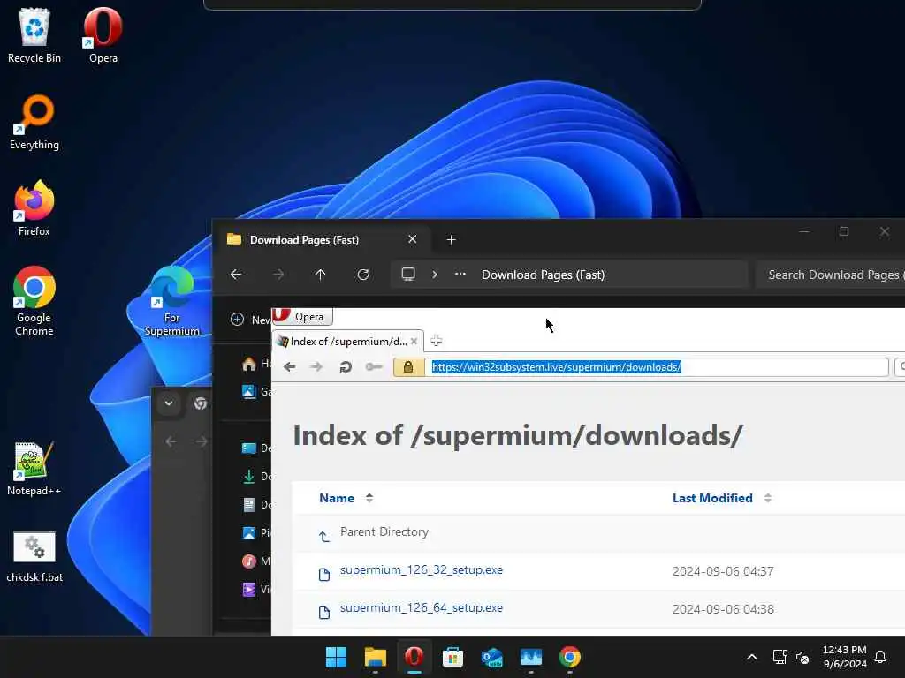
Task: Open Chrome from the taskbar
Action: [x=570, y=657]
